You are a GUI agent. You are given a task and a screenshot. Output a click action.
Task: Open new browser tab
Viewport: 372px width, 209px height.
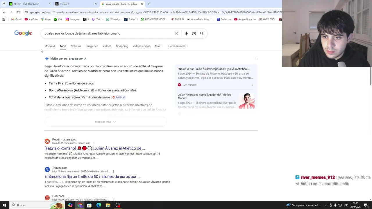pos(149,4)
